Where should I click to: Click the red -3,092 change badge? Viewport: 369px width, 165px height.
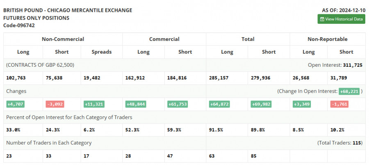(x=55, y=104)
